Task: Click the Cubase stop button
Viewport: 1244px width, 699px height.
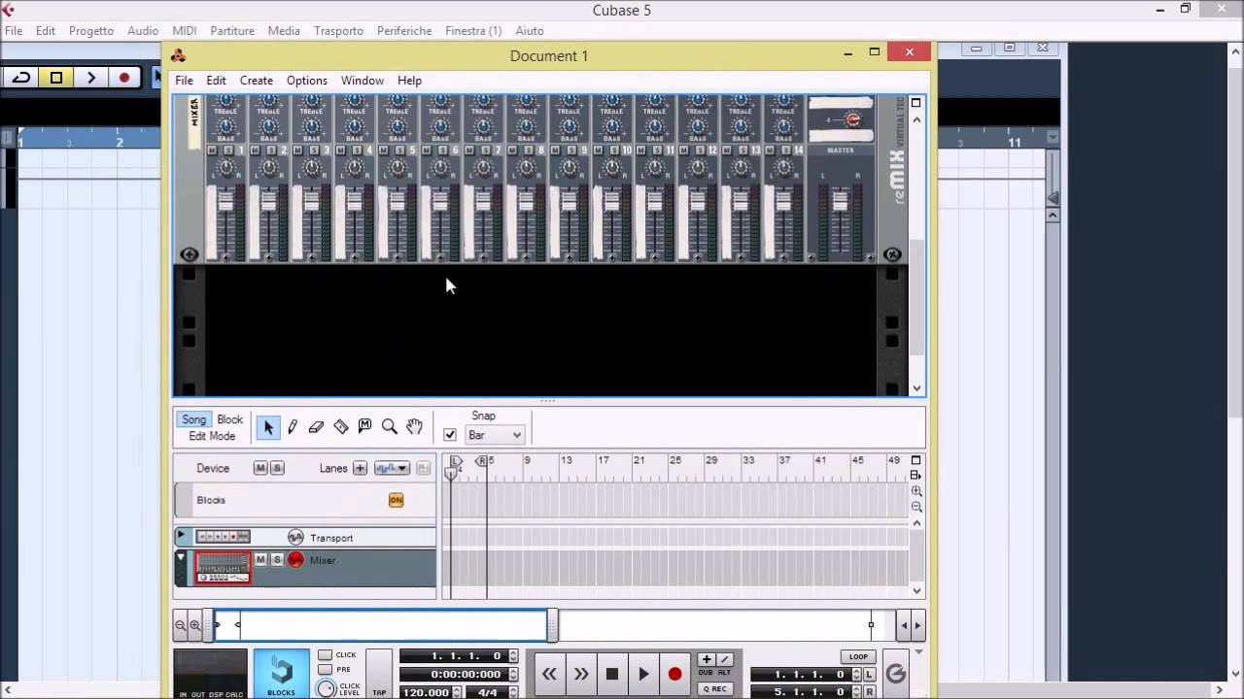Action: 56,78
